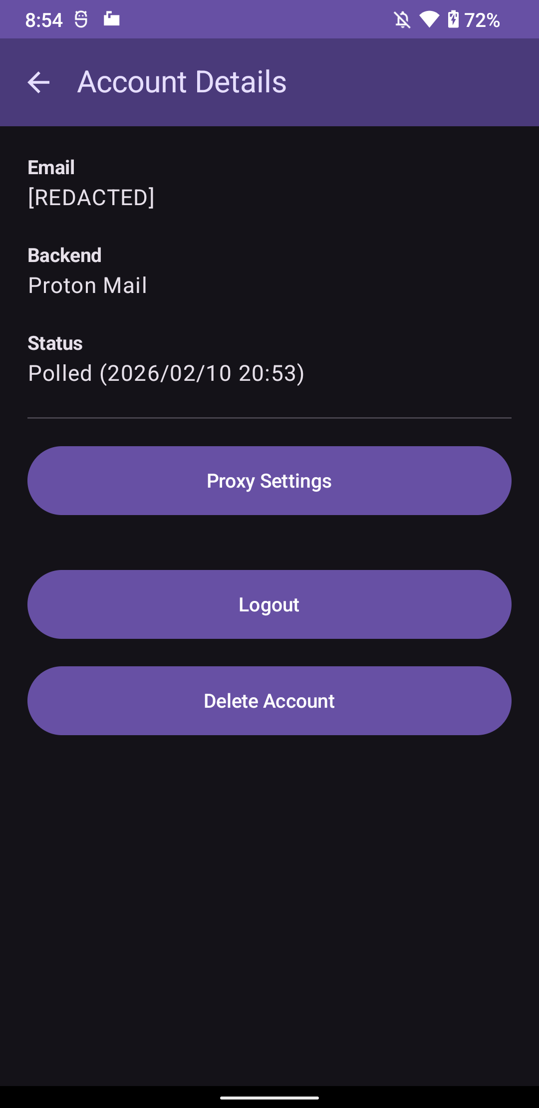Viewport: 539px width, 1108px height.
Task: Tap the home gesture bar
Action: (x=269, y=1098)
